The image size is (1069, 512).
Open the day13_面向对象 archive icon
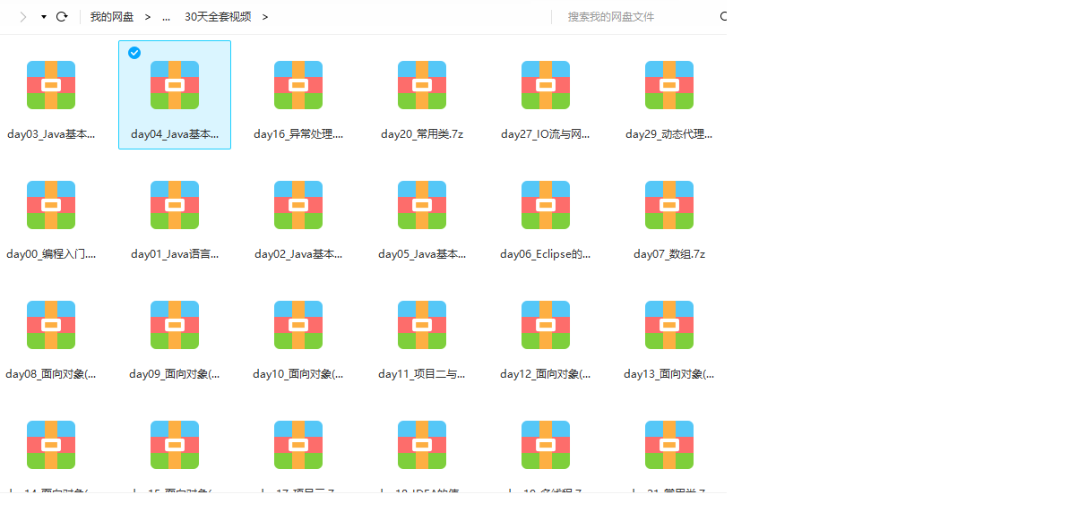tap(669, 325)
